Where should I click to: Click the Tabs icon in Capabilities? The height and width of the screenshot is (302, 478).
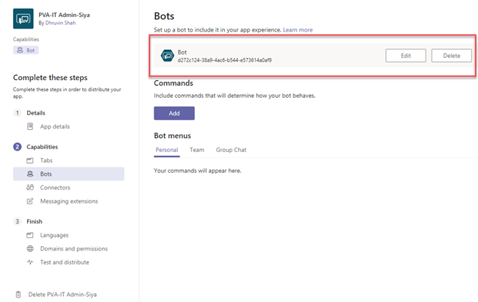point(30,160)
